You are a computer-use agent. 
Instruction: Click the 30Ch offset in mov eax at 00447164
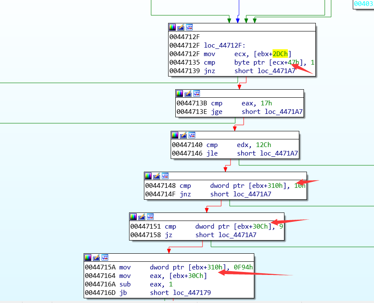196,276
